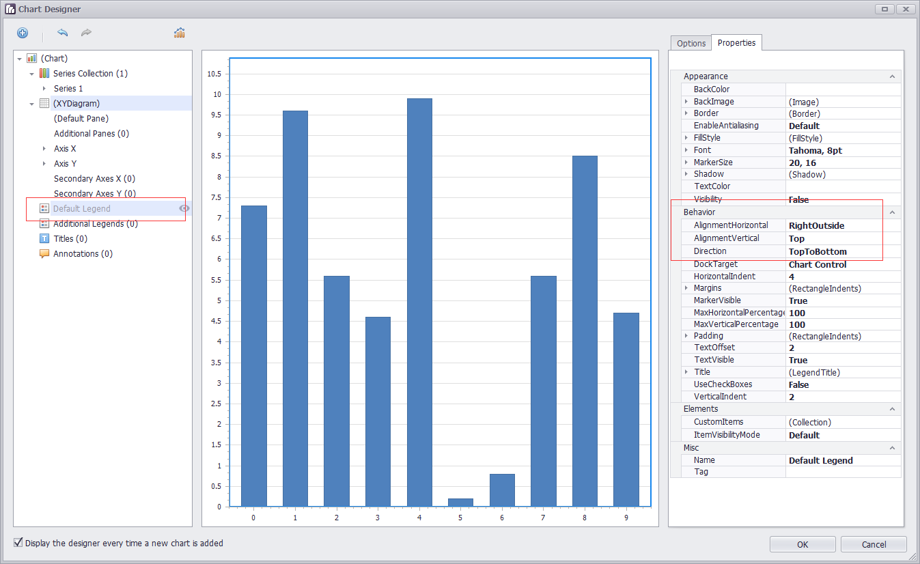Expand the Axis X node
Viewport: 920px width, 564px height.
point(44,149)
